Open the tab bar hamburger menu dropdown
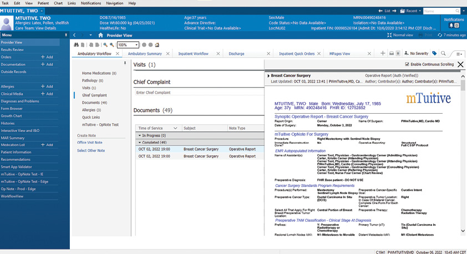This screenshot has height=254, width=467. coord(459,54)
